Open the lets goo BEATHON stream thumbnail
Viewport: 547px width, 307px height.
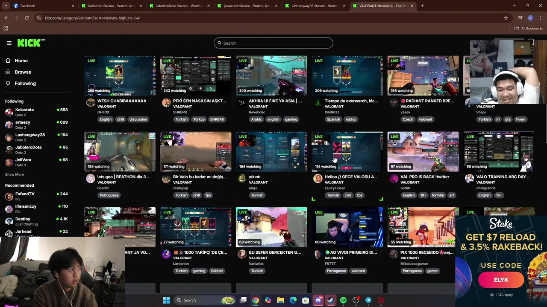(120, 151)
